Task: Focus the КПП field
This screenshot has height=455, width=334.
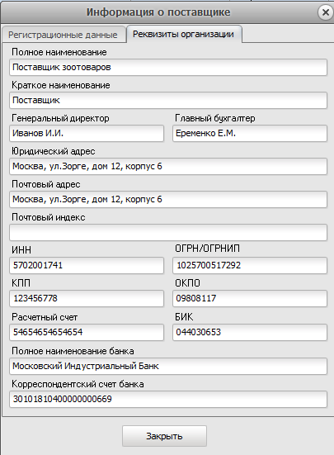Action: pyautogui.click(x=87, y=298)
